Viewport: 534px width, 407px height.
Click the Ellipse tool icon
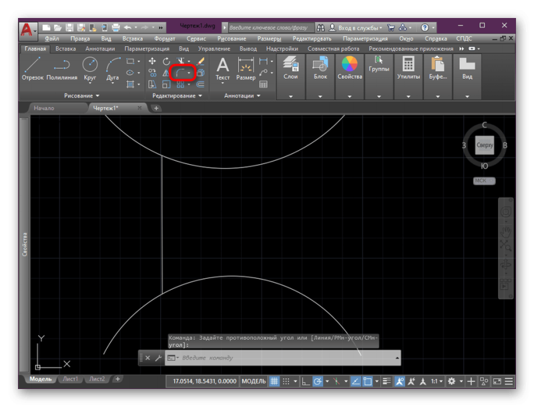[x=130, y=73]
